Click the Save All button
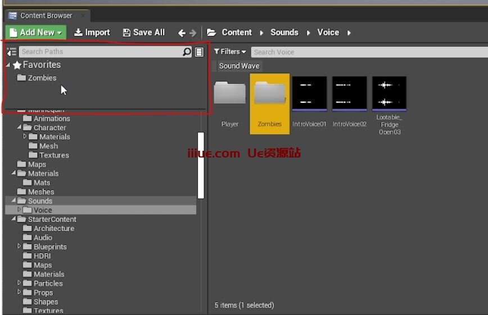 (x=143, y=33)
